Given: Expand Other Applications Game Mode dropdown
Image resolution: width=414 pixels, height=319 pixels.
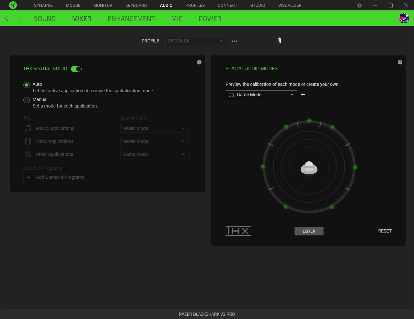Looking at the screenshot, I should [x=154, y=154].
